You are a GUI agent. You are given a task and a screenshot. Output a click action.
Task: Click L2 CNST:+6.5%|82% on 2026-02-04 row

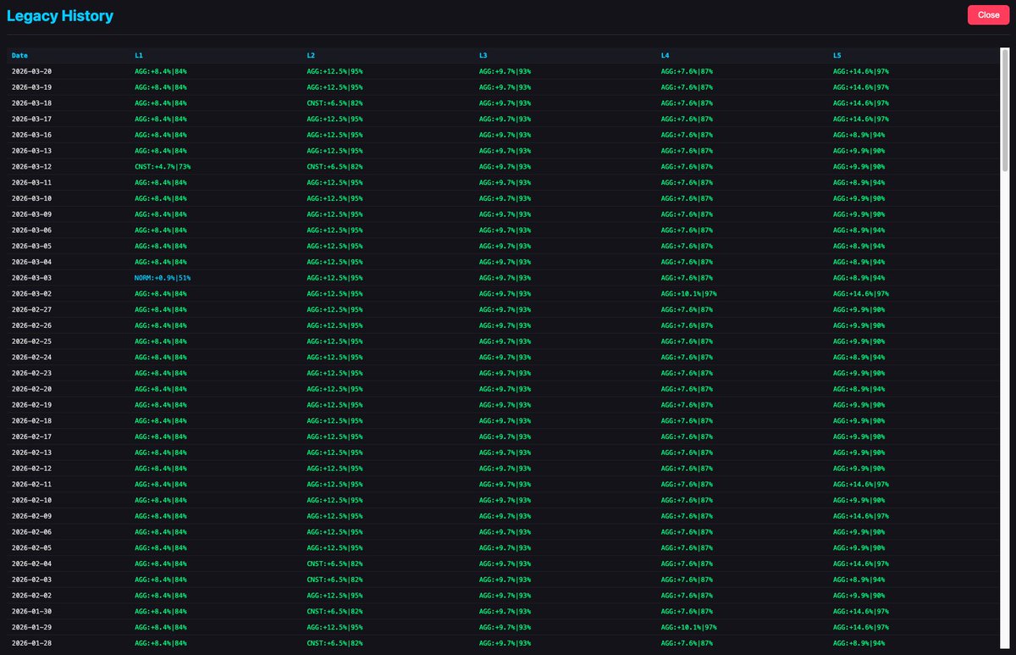pos(334,563)
